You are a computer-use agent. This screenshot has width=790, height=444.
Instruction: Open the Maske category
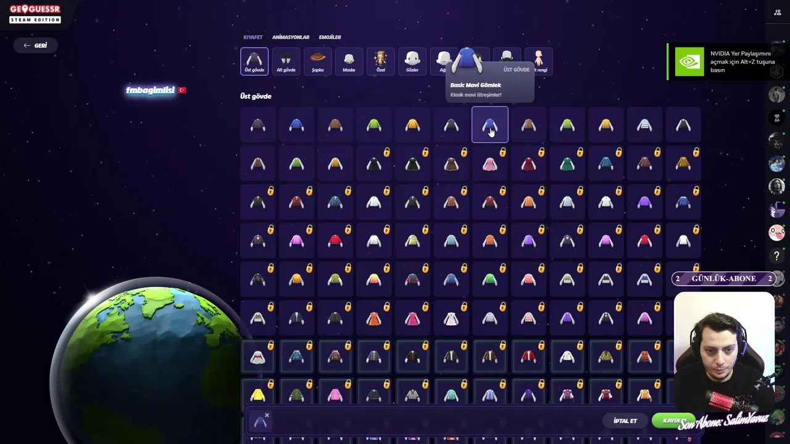(349, 61)
